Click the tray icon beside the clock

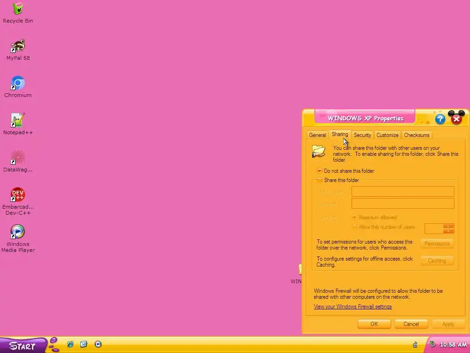pyautogui.click(x=432, y=344)
